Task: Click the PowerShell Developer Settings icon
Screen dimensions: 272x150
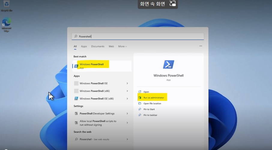Action: pyautogui.click(x=76, y=114)
